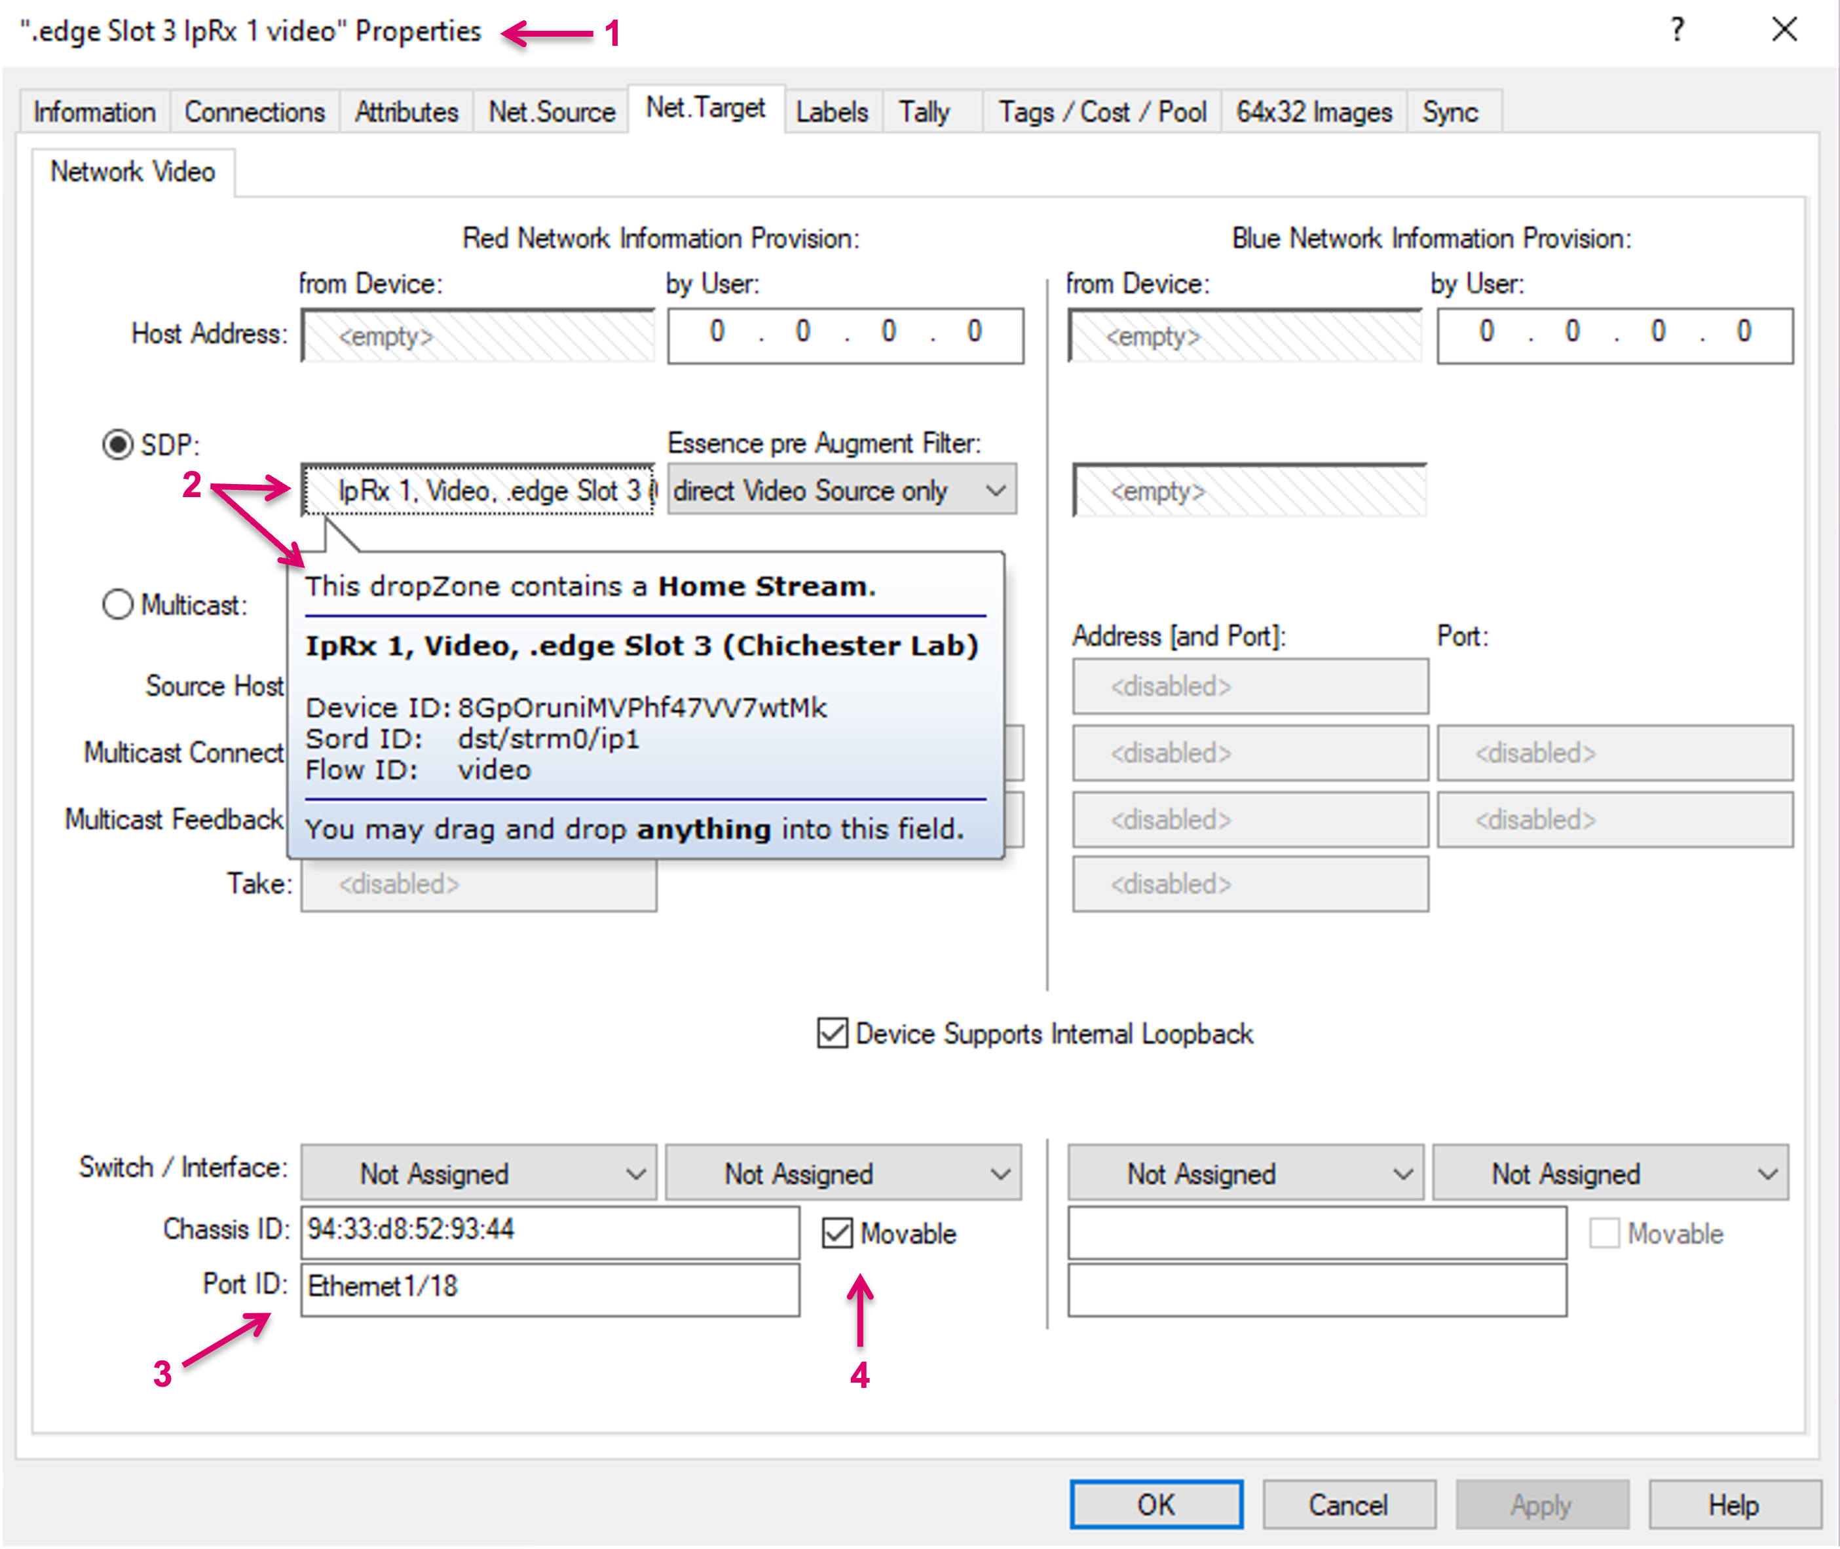Select the SDP radio button

118,444
